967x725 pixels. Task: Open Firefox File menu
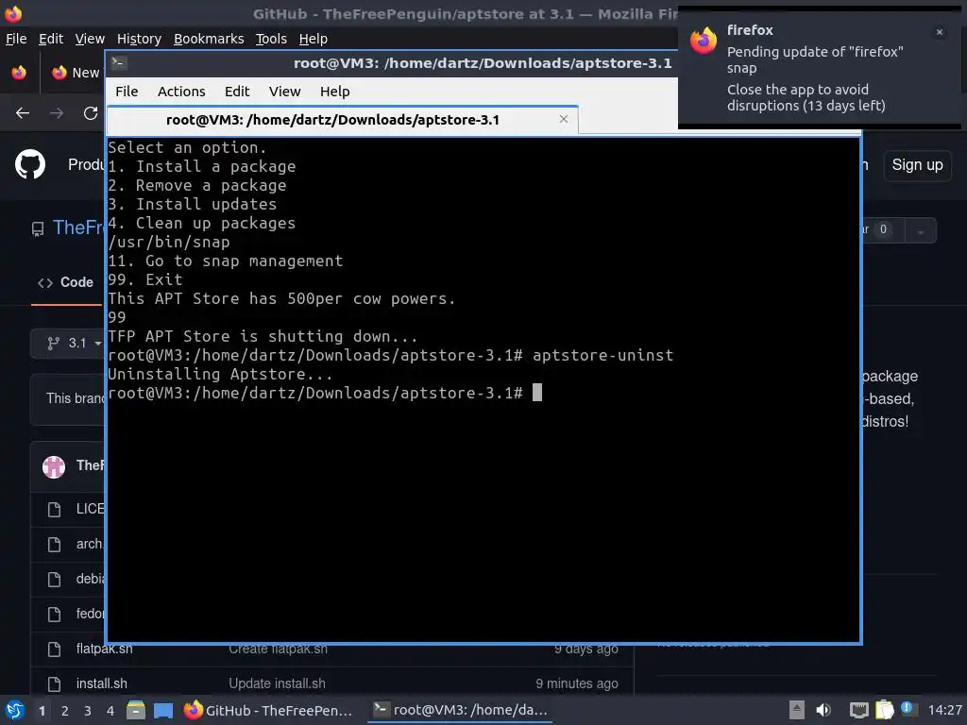pos(16,39)
